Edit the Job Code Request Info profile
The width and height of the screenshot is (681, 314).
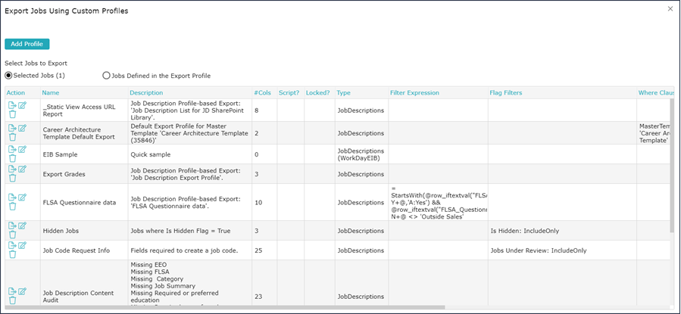[22, 245]
